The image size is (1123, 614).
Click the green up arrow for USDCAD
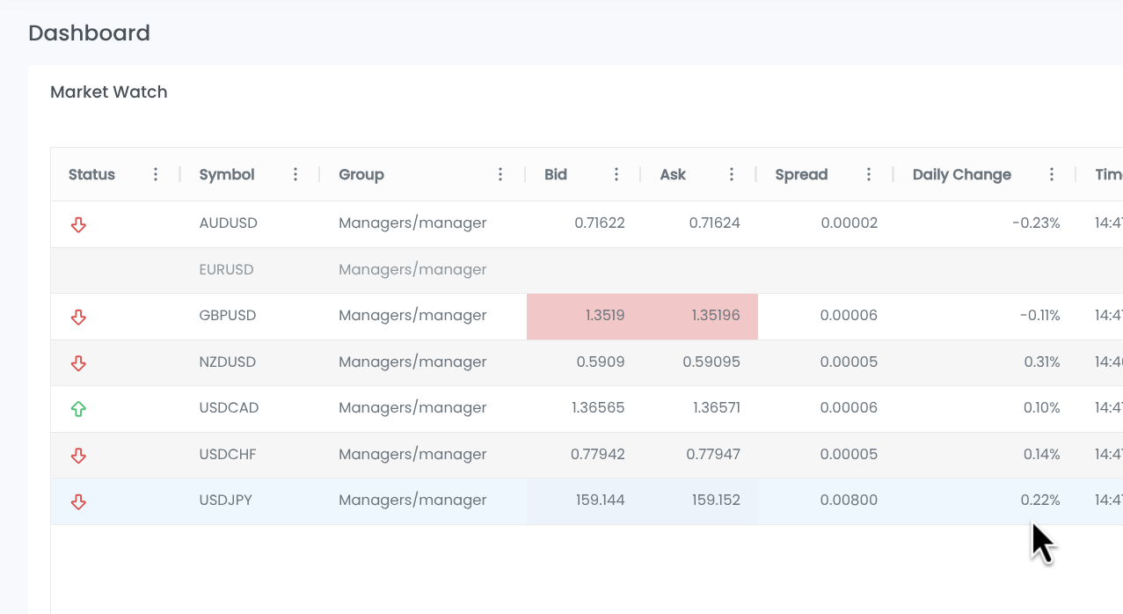78,408
